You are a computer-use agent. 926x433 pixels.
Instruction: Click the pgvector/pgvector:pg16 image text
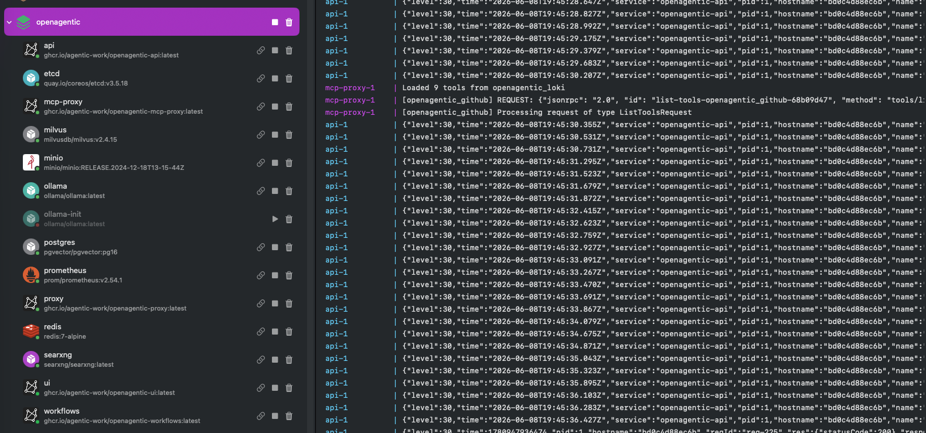pyautogui.click(x=80, y=253)
